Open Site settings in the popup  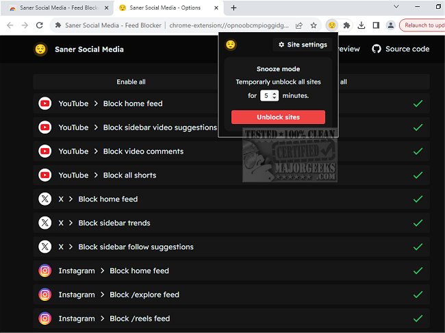coord(303,45)
